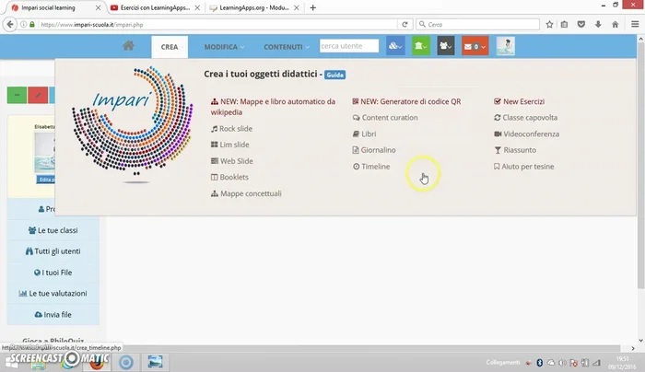Viewport: 645px width, 372px height.
Task: Click the red pencil edit button
Action: (x=38, y=95)
